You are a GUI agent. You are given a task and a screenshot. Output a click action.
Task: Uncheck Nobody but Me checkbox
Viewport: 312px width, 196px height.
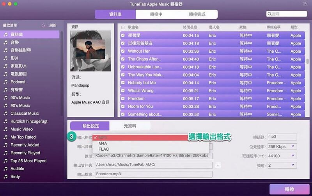[123, 83]
